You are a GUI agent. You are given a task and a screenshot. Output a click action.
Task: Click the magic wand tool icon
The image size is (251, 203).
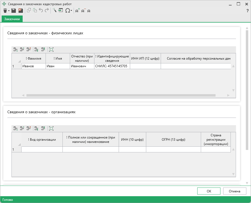54,11
